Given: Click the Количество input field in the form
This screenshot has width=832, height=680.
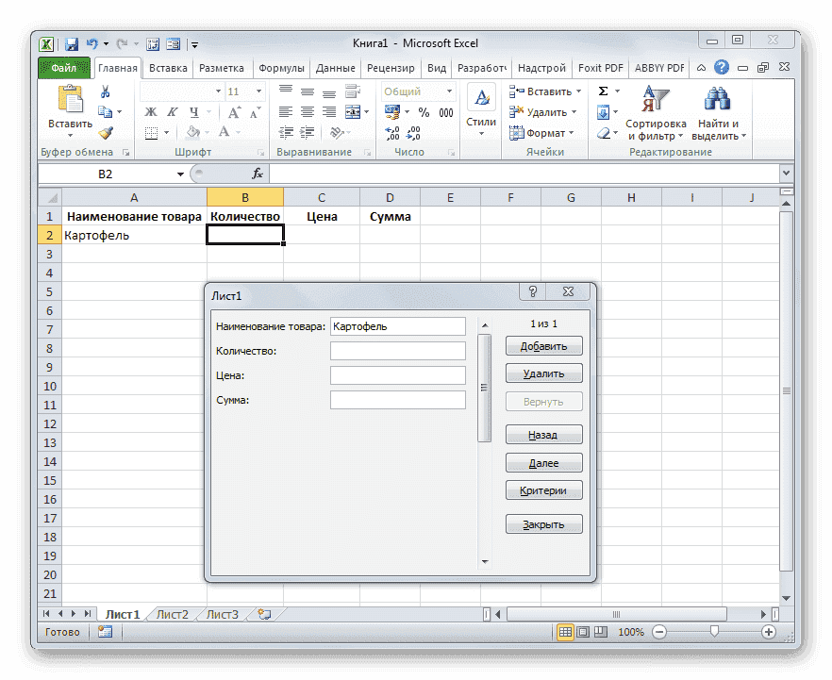Looking at the screenshot, I should (397, 350).
